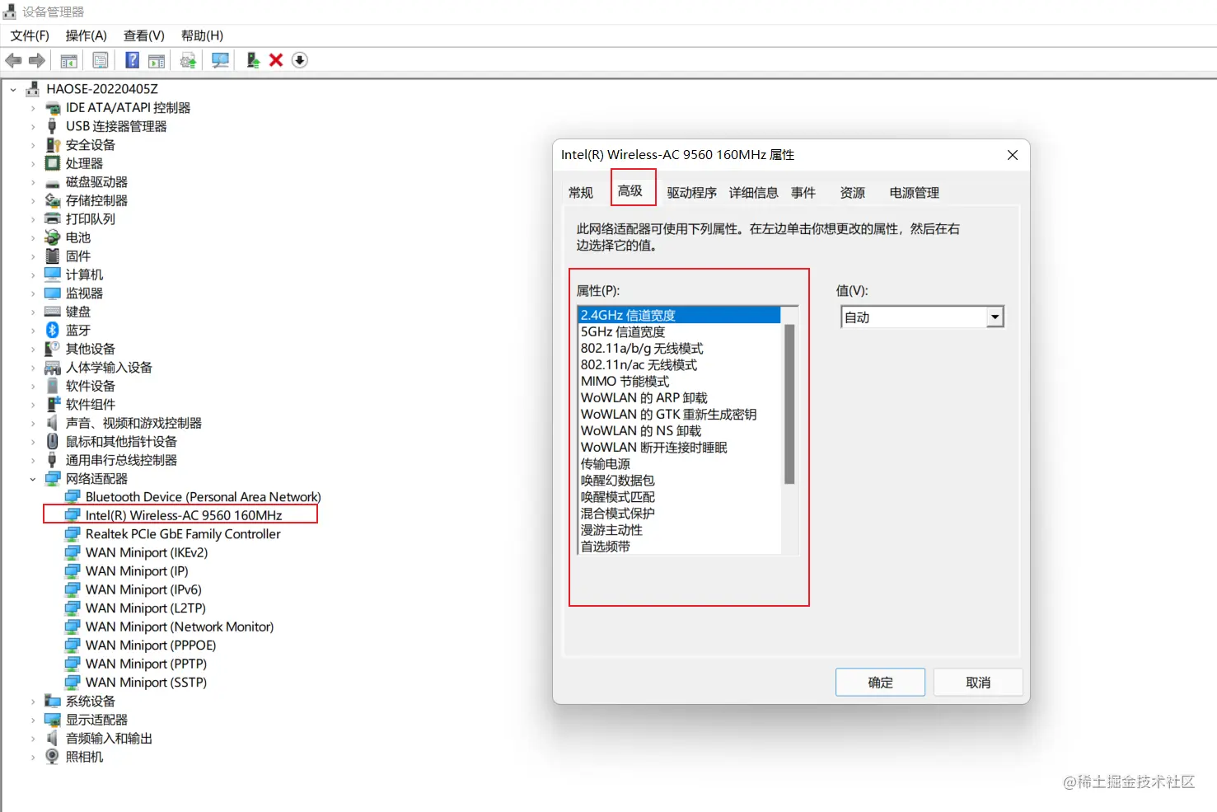
Task: Collapse the 网络适配器 category
Action: pyautogui.click(x=33, y=479)
